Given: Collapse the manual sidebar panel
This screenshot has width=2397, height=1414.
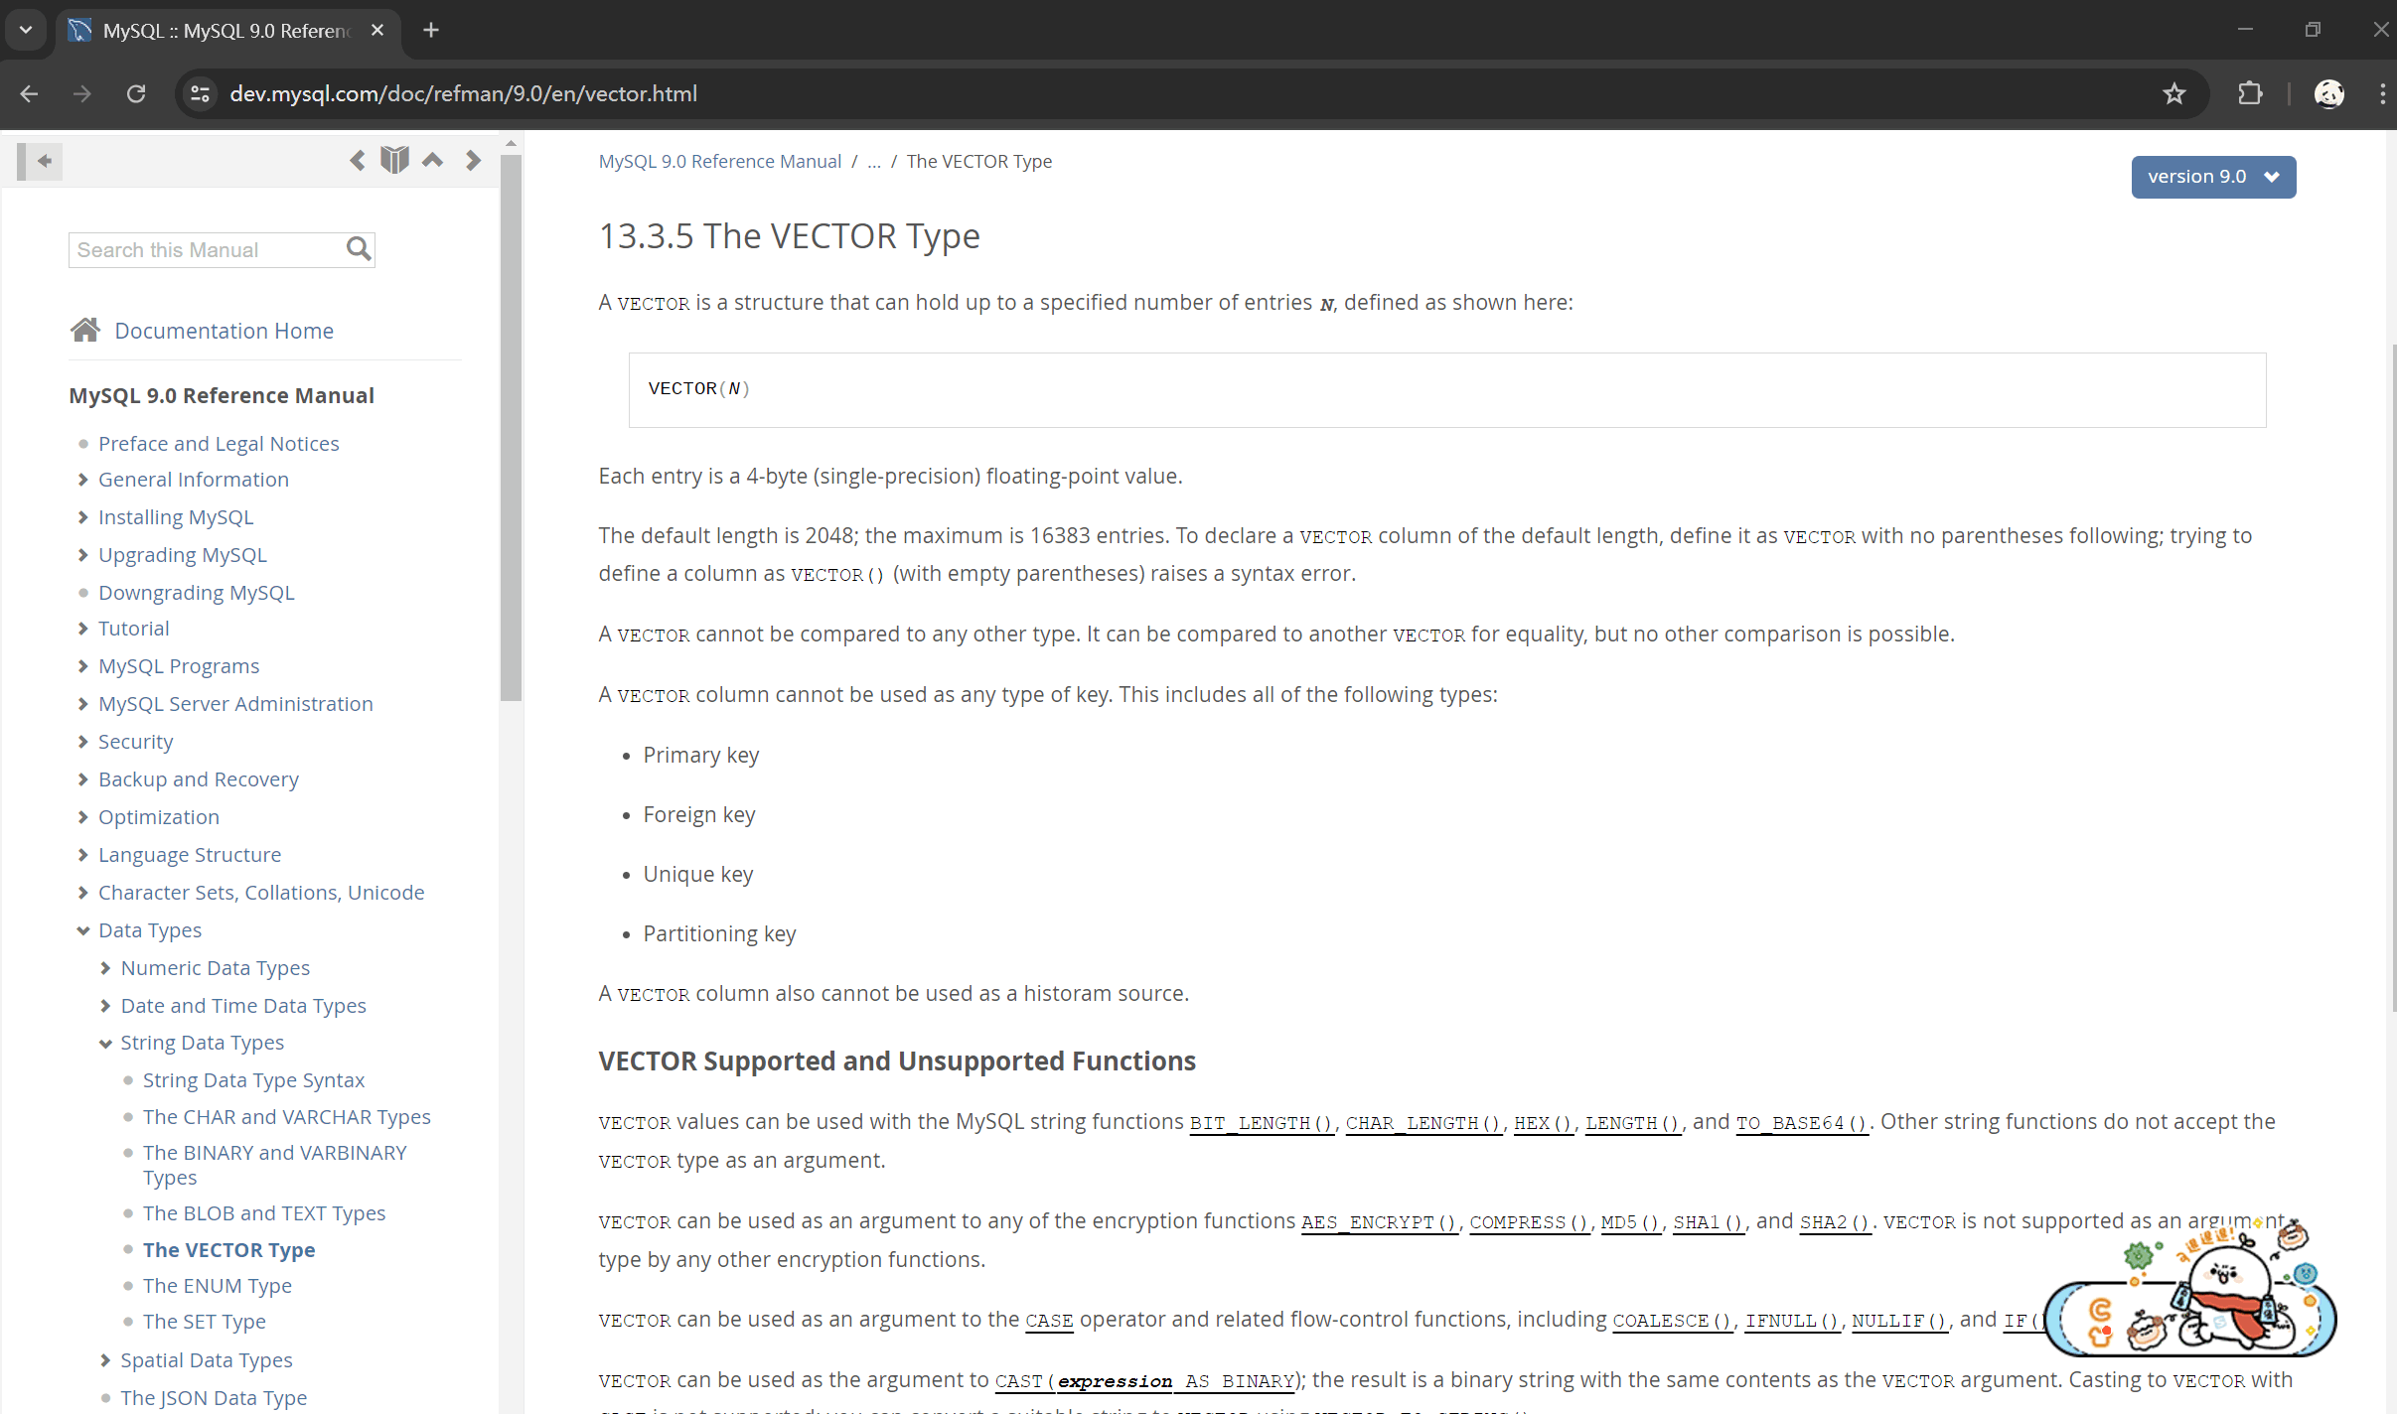Looking at the screenshot, I should coord(41,161).
